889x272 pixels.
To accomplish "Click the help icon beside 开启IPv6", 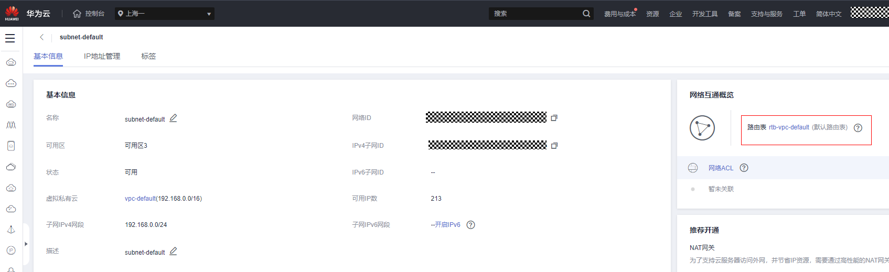I will point(470,225).
